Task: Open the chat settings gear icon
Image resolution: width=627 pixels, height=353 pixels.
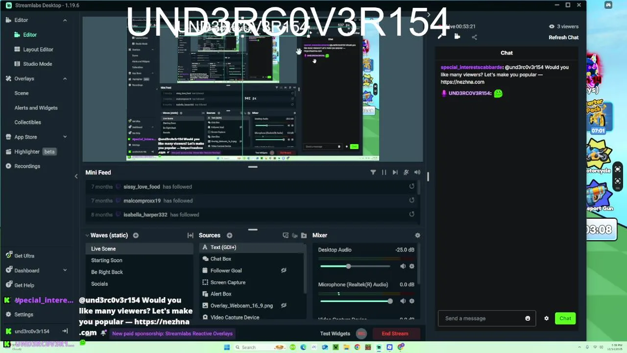Action: (547, 318)
